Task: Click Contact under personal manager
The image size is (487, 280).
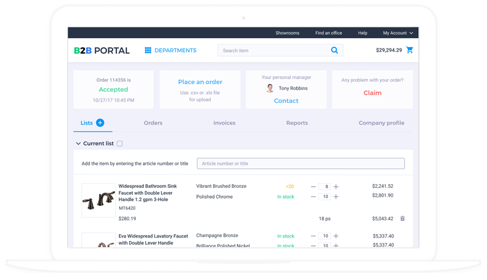Action: point(286,101)
